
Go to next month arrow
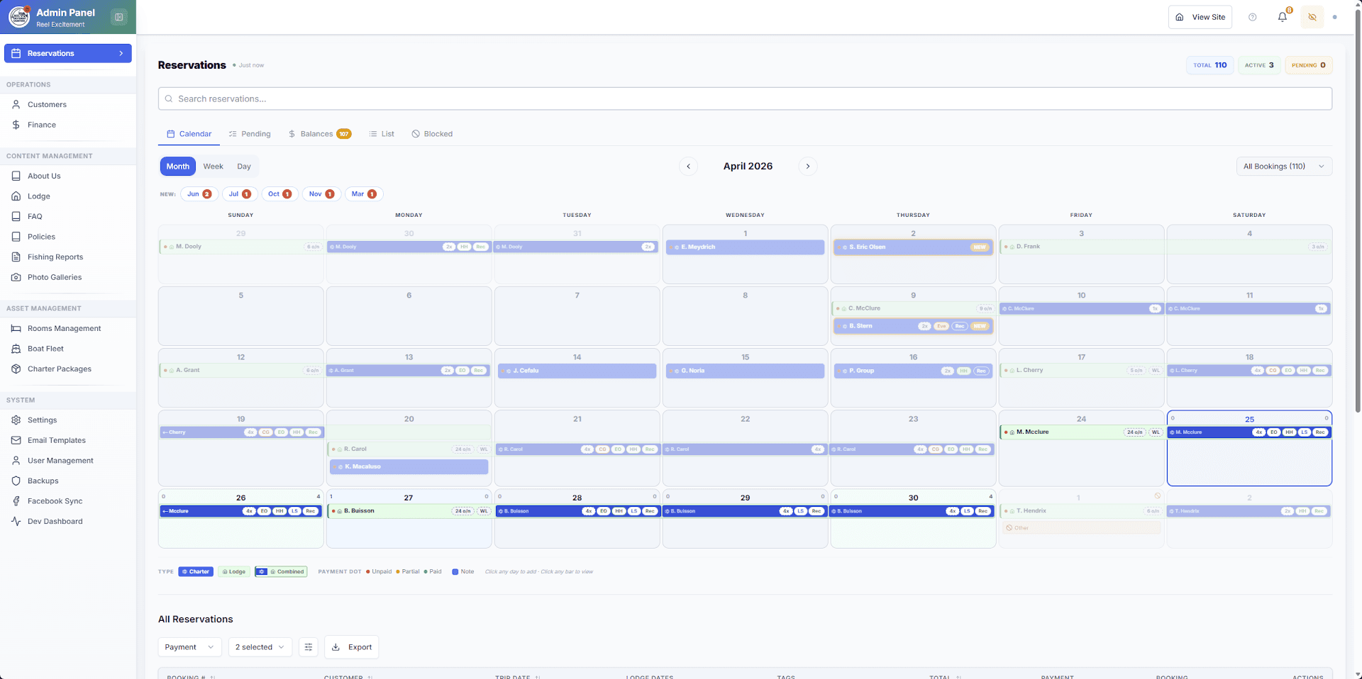807,167
